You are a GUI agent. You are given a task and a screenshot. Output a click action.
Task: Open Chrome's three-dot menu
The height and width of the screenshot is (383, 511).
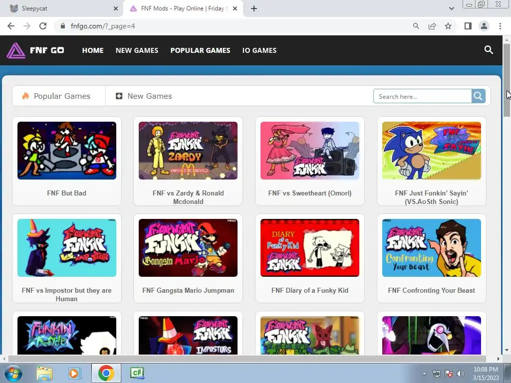pos(500,26)
